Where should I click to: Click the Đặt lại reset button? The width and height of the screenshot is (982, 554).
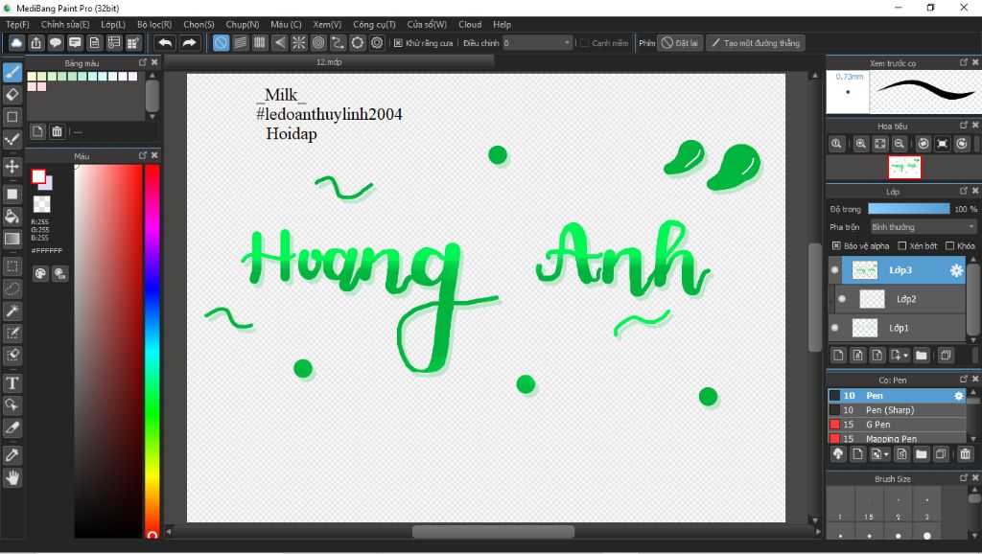point(680,43)
